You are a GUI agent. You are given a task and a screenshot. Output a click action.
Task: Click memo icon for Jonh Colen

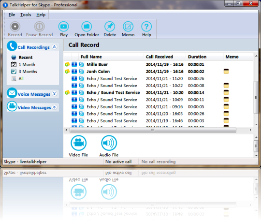(x=226, y=71)
